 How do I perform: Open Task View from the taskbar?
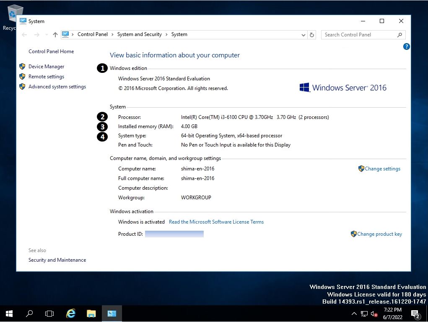(49, 314)
